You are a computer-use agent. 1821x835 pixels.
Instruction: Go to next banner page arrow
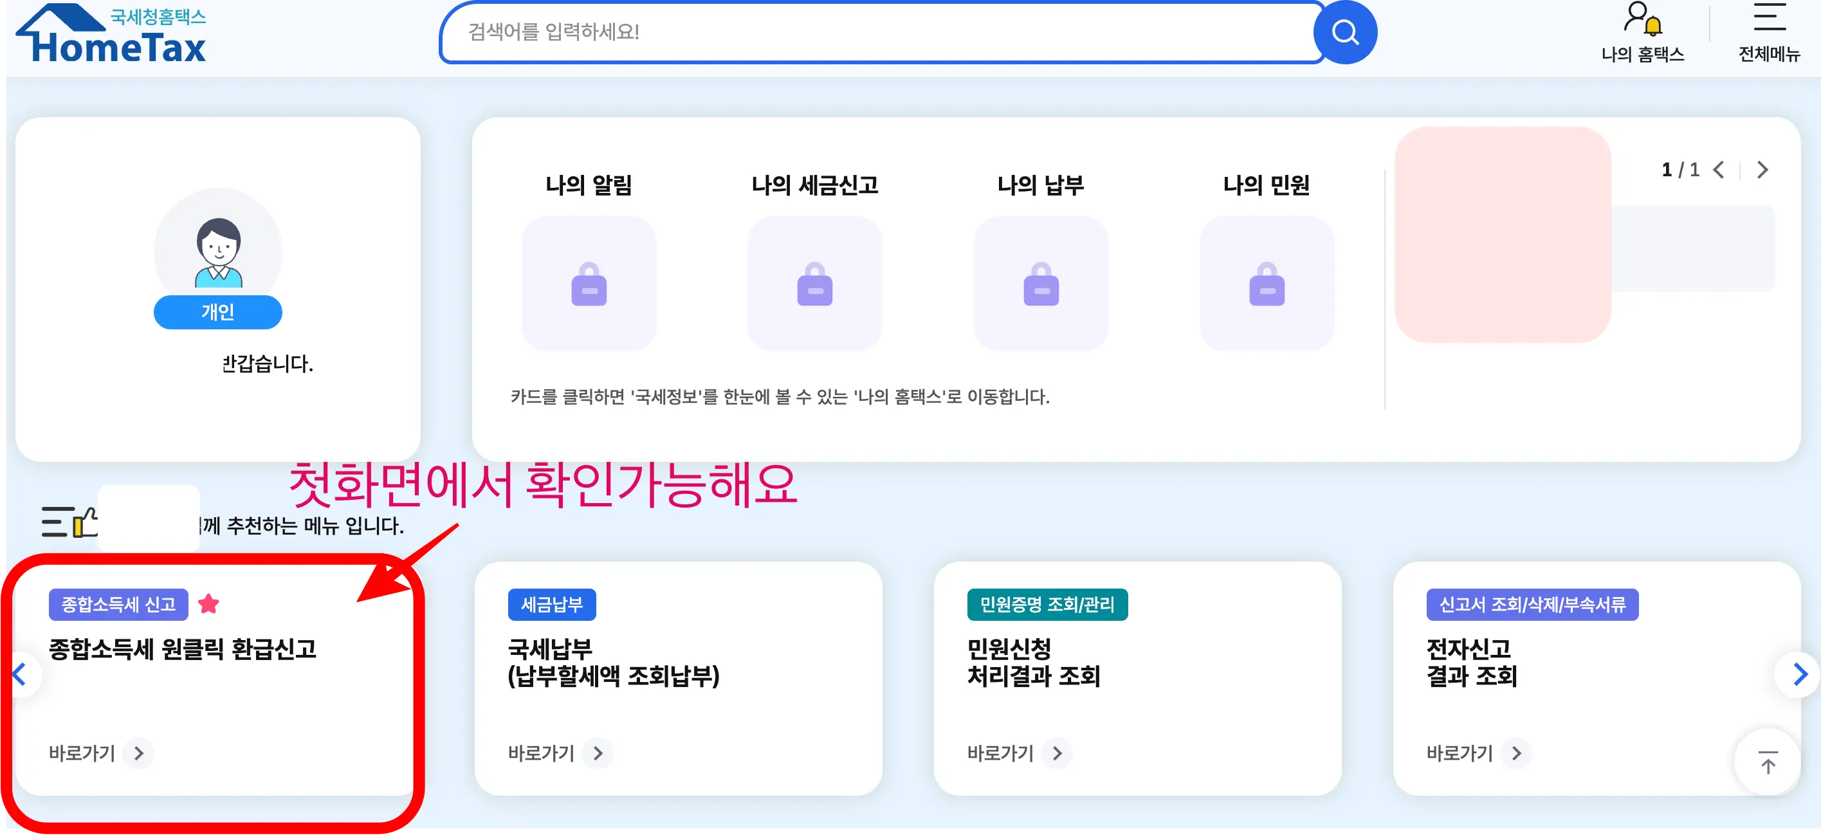click(1762, 170)
